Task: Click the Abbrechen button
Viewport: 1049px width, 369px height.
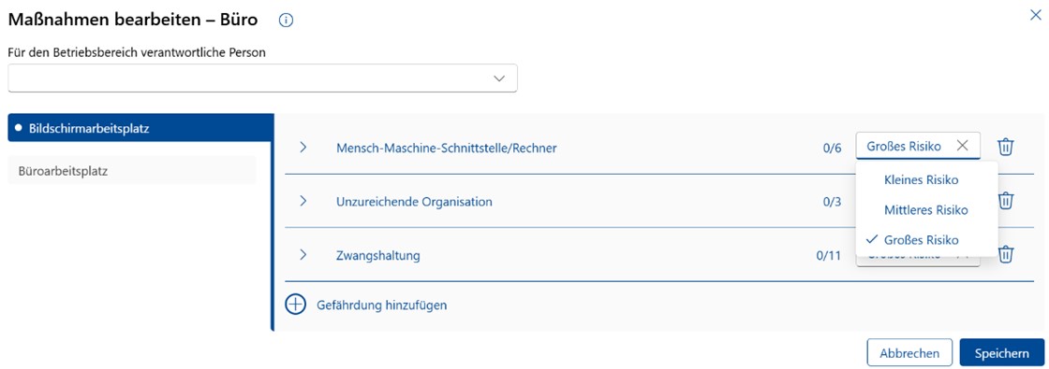Action: pyautogui.click(x=909, y=353)
